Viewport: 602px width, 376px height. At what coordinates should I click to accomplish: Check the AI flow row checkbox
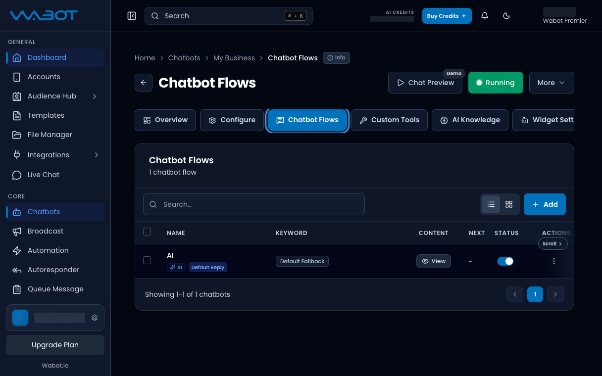click(147, 260)
